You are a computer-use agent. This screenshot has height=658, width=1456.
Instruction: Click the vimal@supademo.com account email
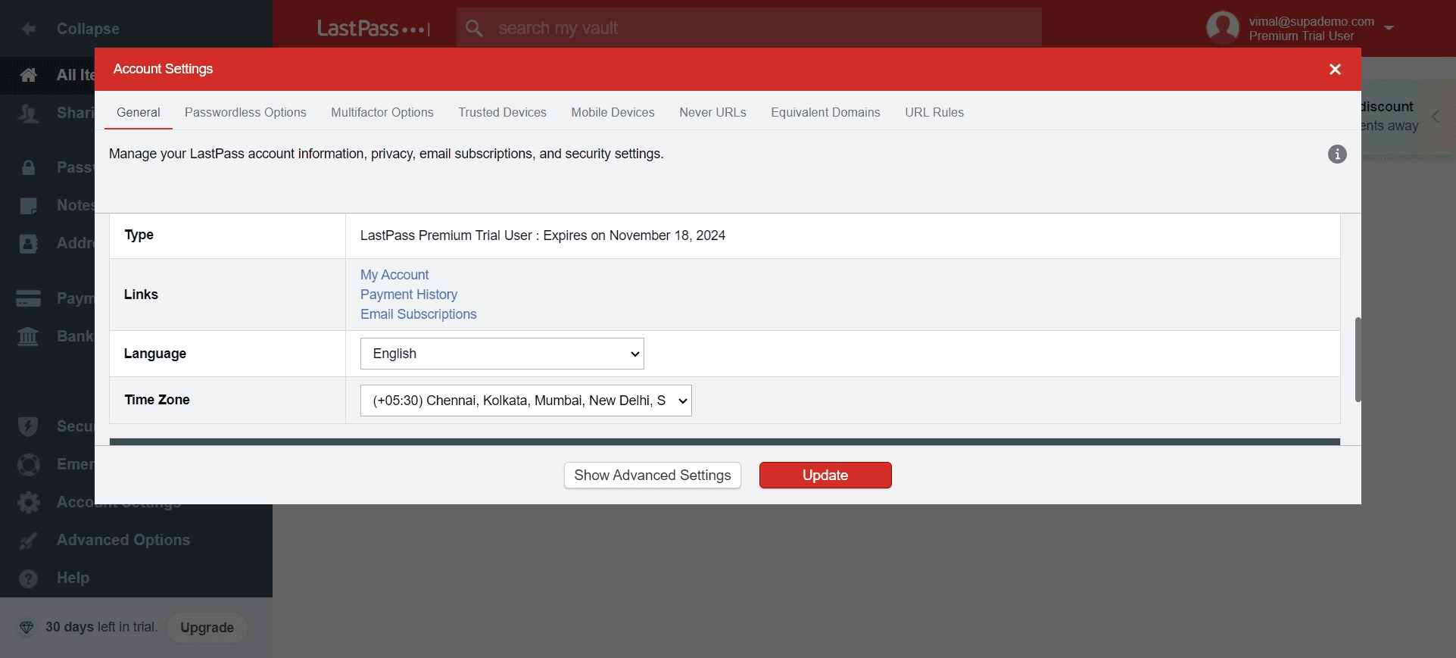point(1311,21)
